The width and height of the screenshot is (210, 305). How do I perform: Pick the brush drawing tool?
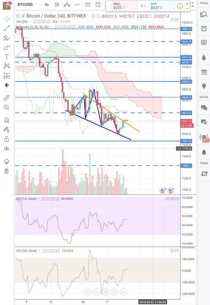tap(7, 47)
